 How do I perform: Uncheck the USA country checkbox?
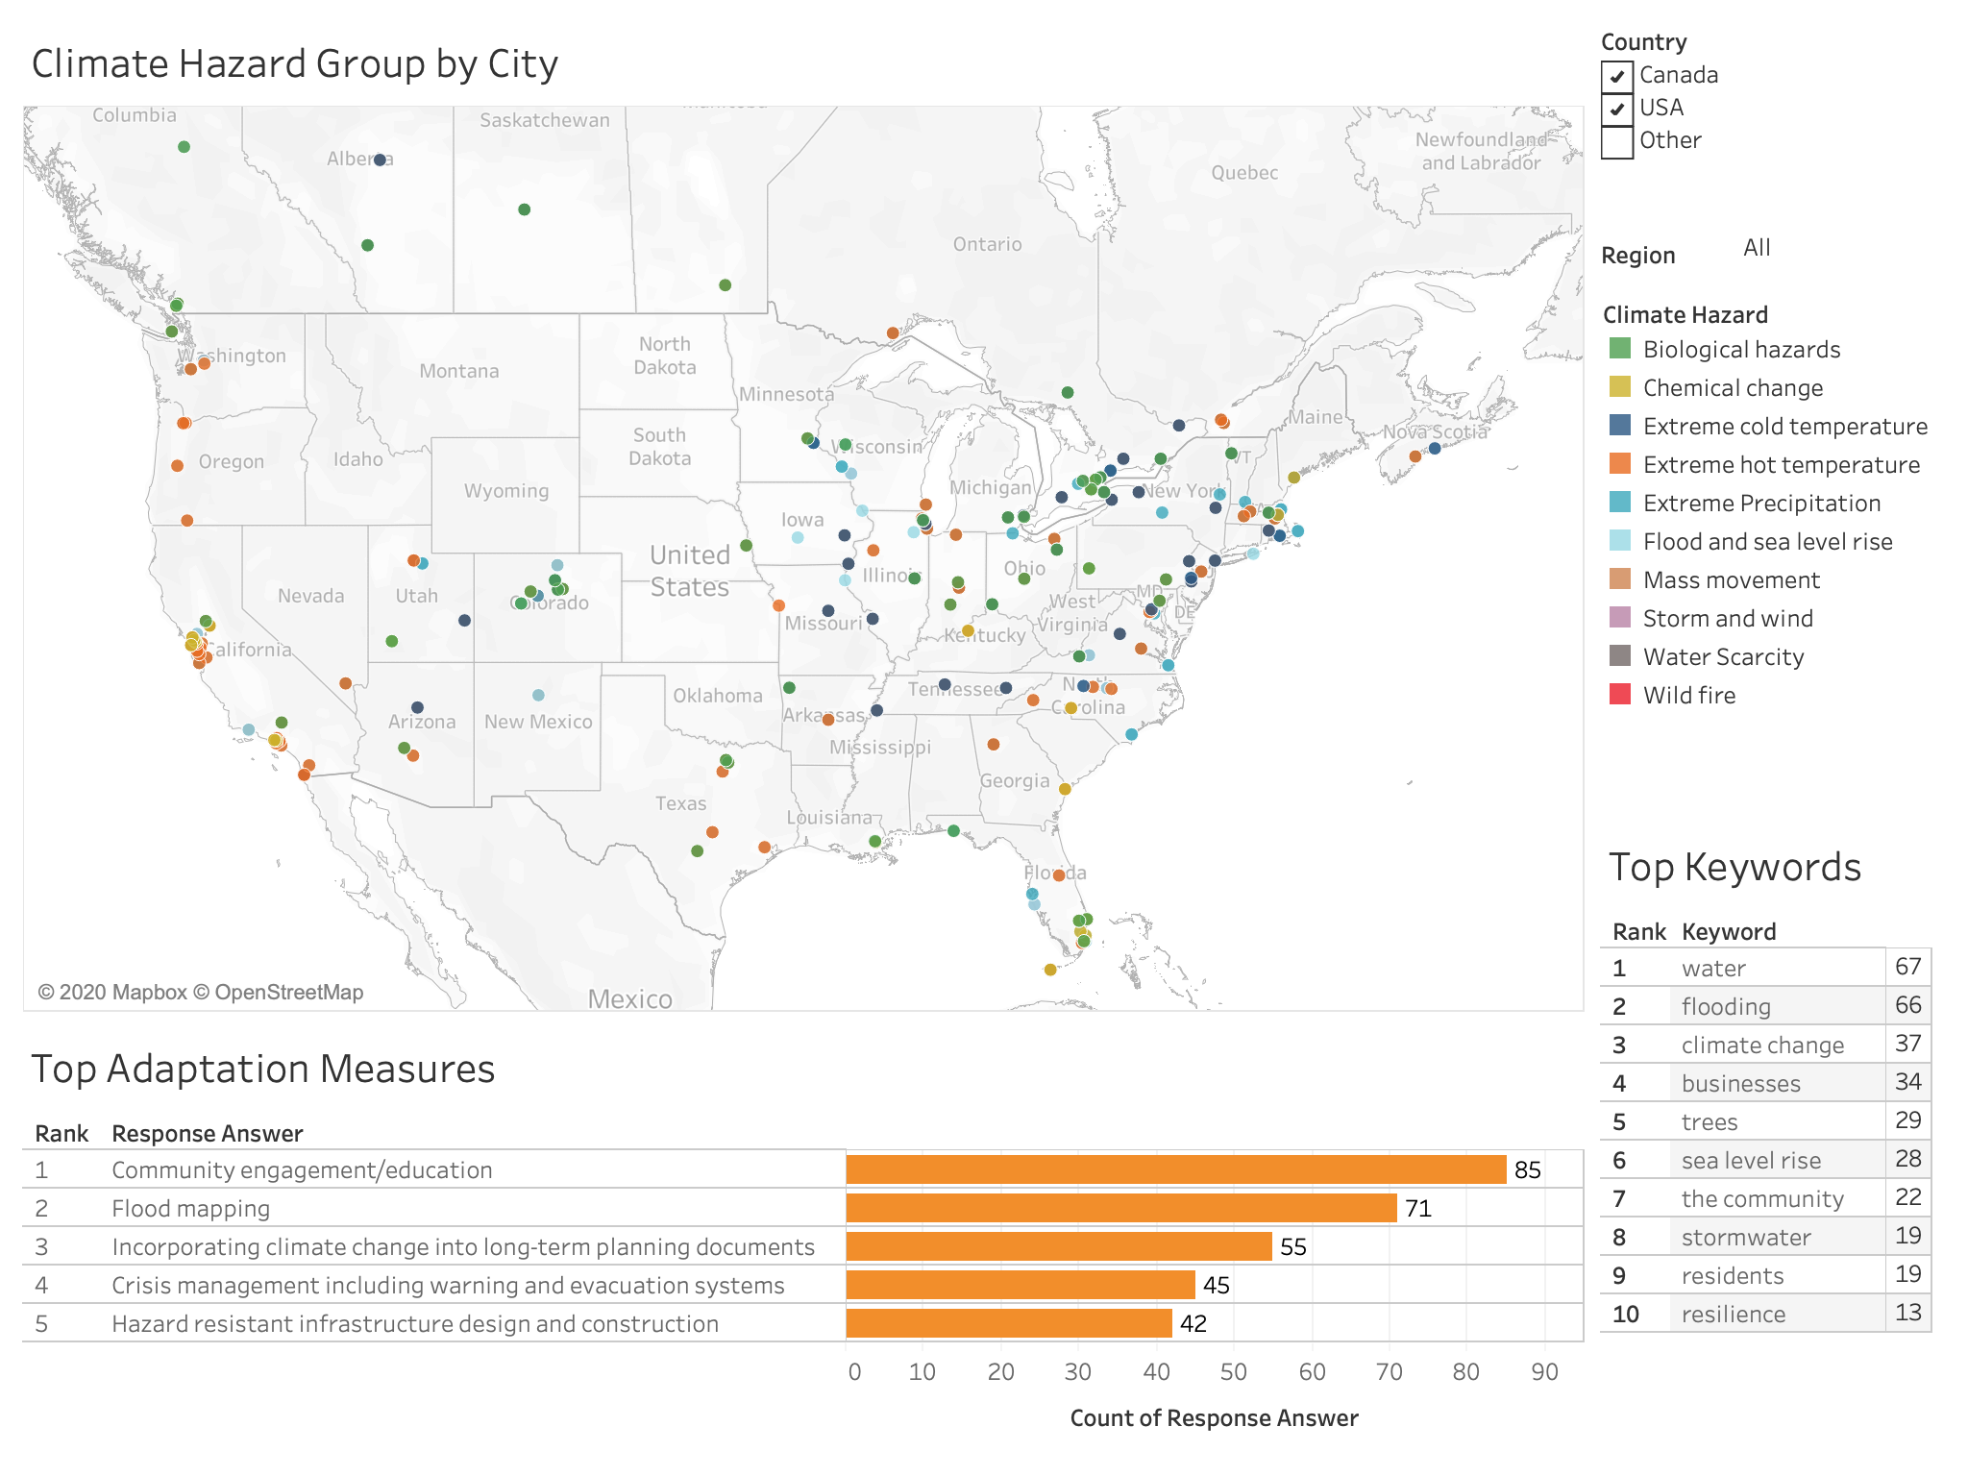pos(1617,109)
